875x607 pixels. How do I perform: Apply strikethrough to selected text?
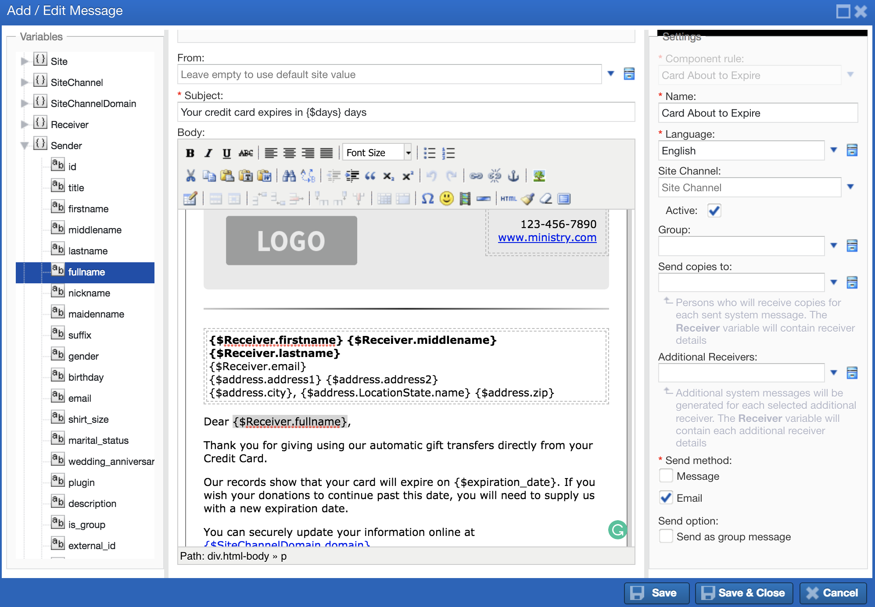point(246,153)
